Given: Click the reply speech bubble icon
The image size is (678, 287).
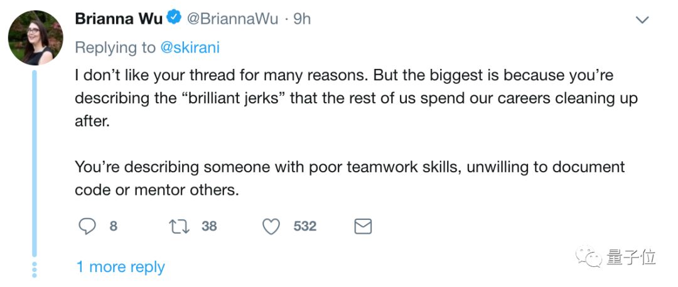Looking at the screenshot, I should [87, 226].
